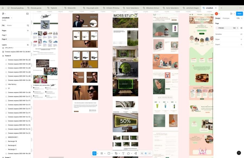Open the shape tools dropdown
244x158 pixels.
coord(112,153)
